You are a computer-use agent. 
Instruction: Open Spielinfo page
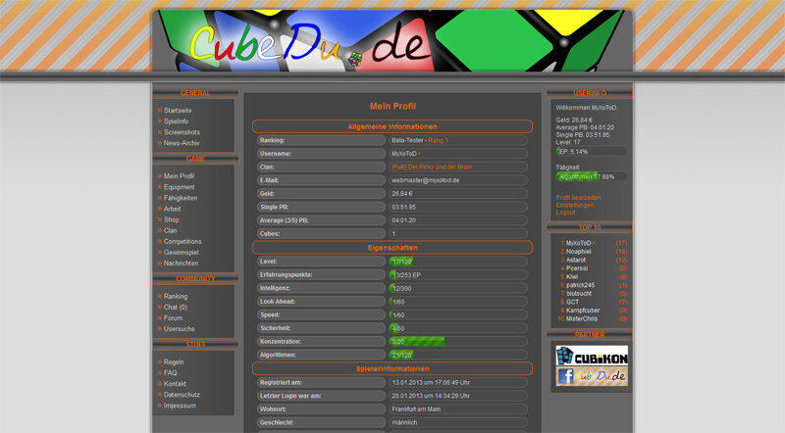(x=177, y=121)
